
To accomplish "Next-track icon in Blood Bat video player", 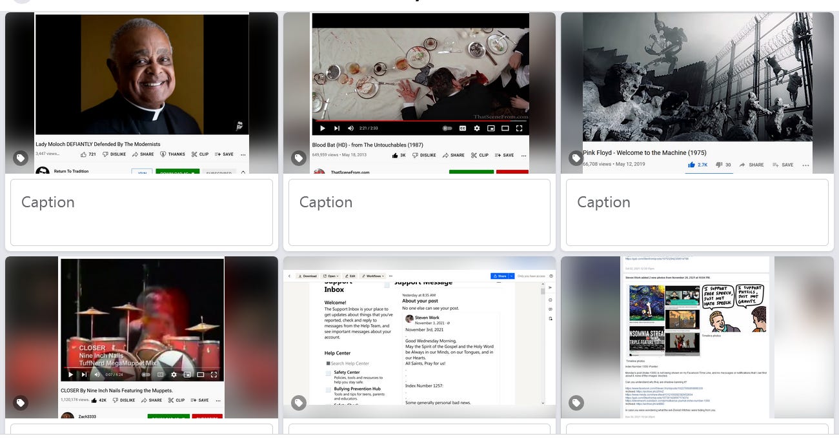I will [336, 128].
